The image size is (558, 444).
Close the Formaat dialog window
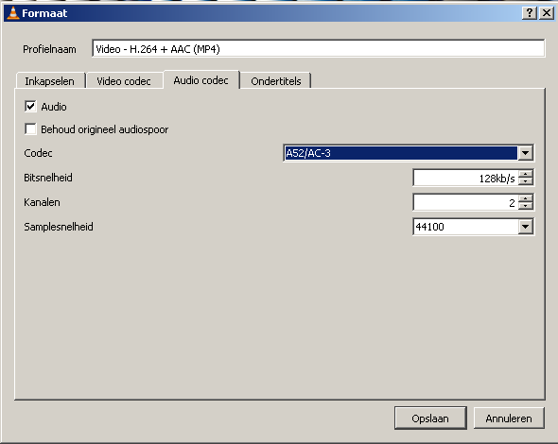tap(547, 13)
